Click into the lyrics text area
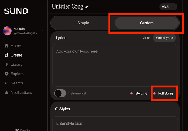This screenshot has width=188, height=131. pyautogui.click(x=115, y=65)
